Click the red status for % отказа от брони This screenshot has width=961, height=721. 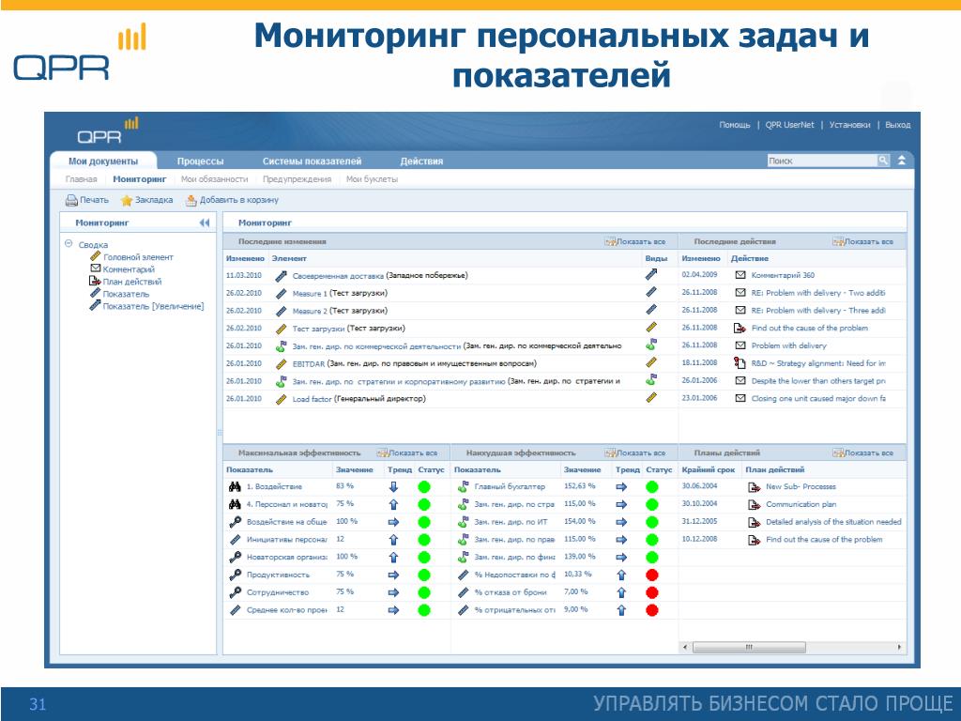tap(652, 593)
